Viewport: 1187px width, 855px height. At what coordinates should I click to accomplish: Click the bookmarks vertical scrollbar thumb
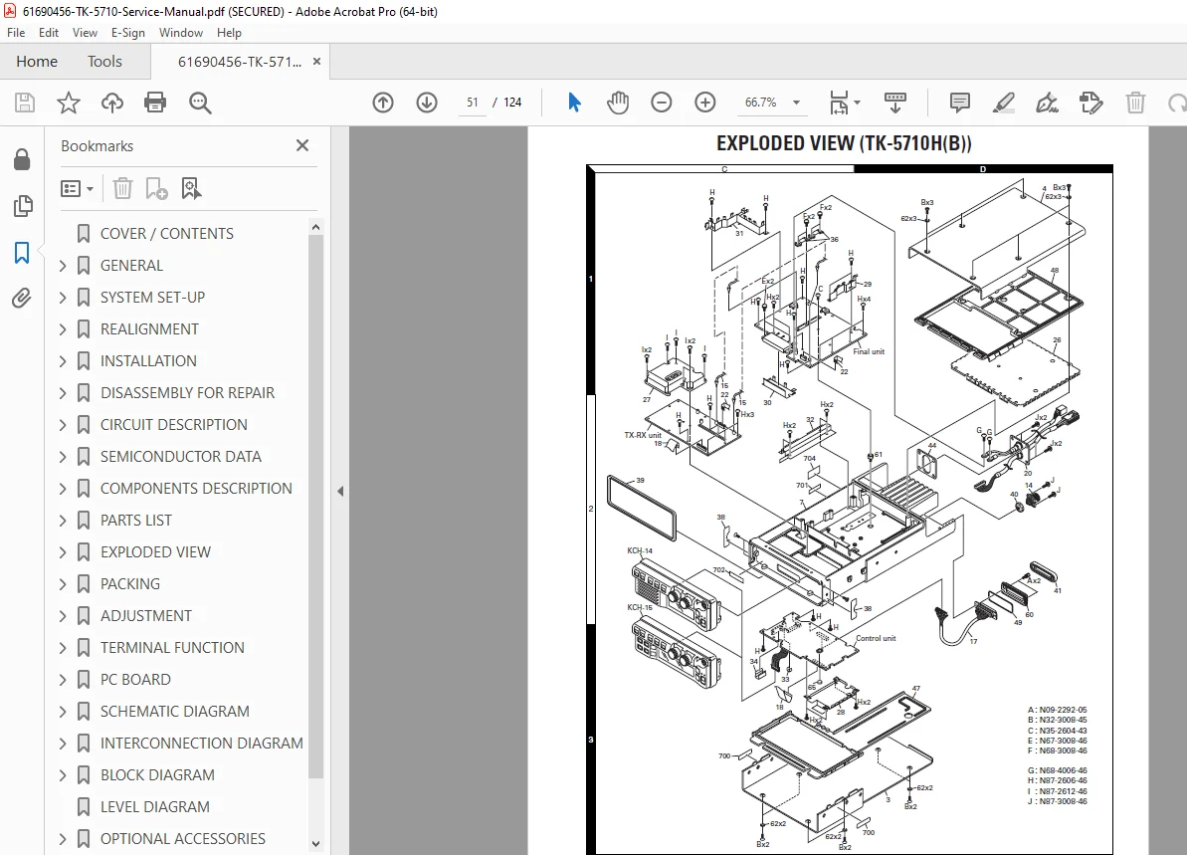coord(315,506)
